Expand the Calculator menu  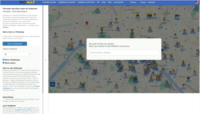[x=119, y=2]
